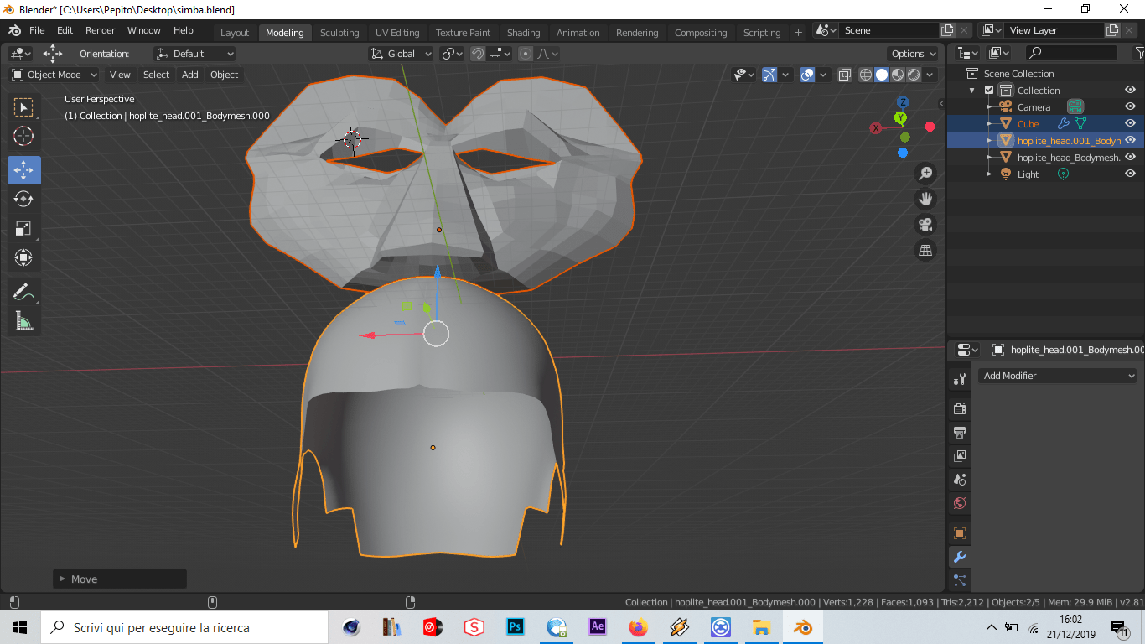Toggle camera view icon in viewport
1145x644 pixels.
point(925,225)
